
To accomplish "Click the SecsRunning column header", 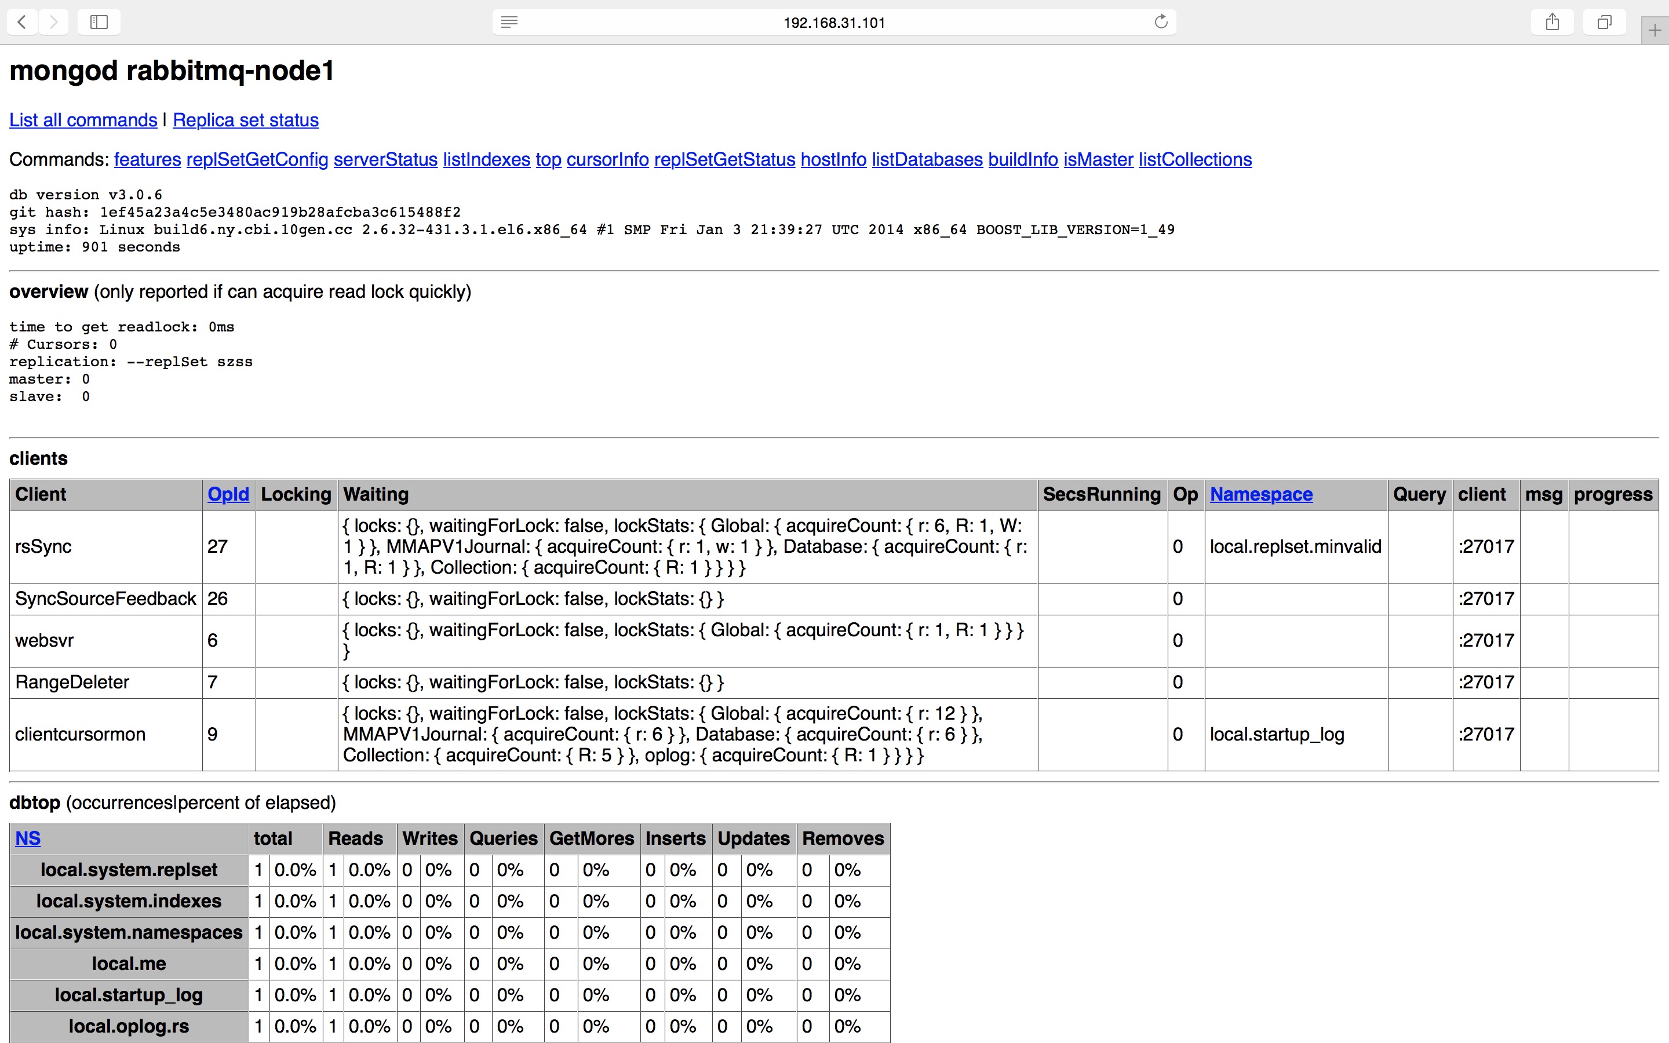I will [1102, 495].
